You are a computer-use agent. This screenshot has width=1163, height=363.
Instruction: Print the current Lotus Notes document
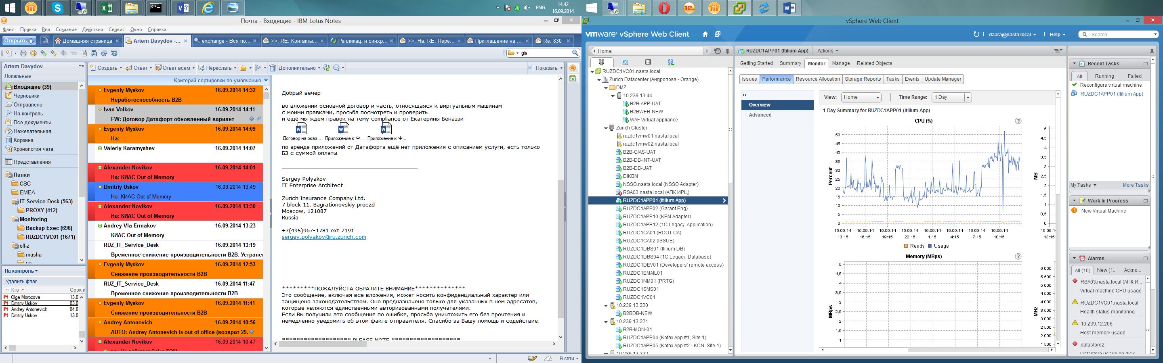pyautogui.click(x=23, y=53)
